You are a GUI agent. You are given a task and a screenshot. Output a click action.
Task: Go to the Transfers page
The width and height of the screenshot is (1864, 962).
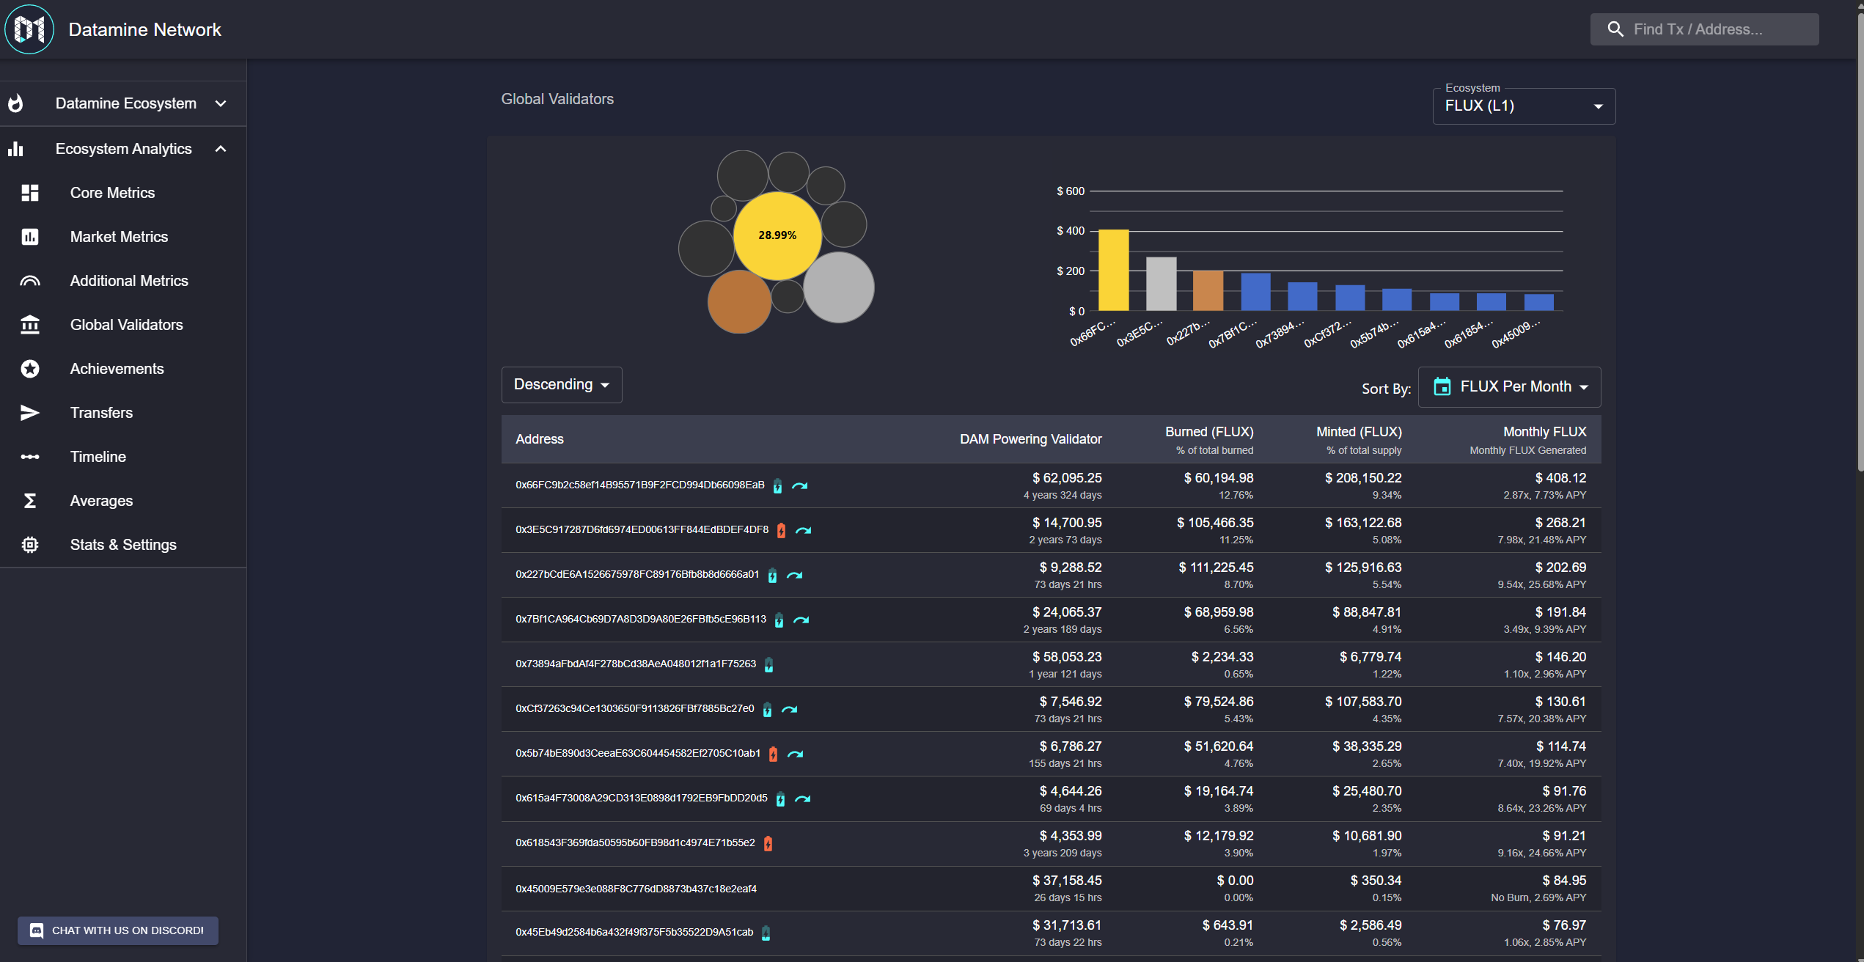pos(123,413)
